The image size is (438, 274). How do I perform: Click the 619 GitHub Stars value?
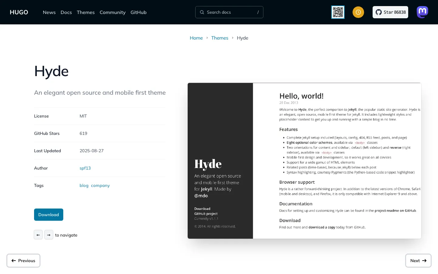(83, 133)
